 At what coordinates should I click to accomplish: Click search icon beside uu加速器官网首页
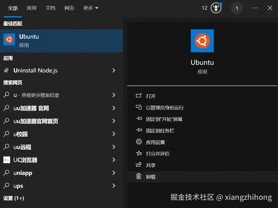[6, 121]
